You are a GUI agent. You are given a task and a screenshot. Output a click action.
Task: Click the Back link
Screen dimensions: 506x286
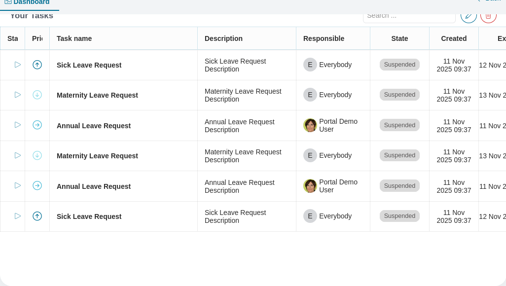(x=492, y=0)
